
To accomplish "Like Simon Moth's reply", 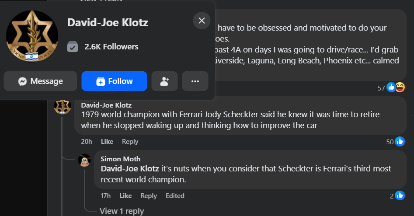I will click(125, 196).
